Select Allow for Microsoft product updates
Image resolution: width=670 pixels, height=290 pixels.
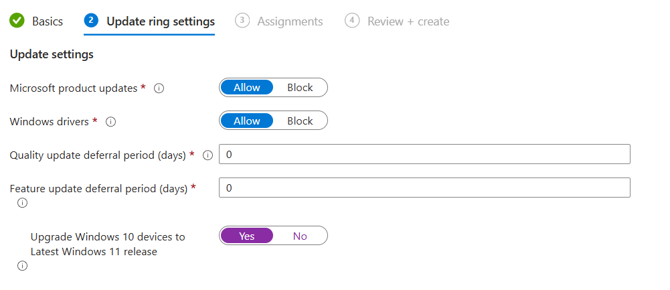point(246,88)
